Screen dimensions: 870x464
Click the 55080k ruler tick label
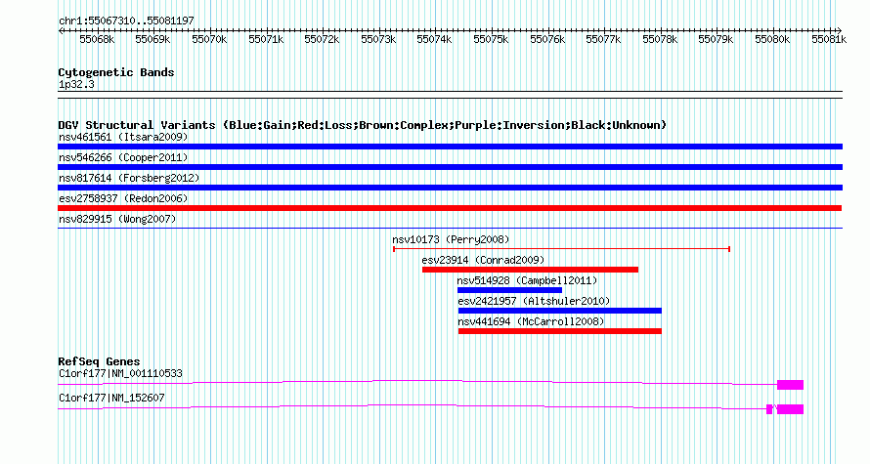pyautogui.click(x=772, y=39)
